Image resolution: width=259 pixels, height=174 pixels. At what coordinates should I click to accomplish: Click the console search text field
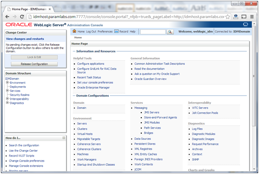153,32
